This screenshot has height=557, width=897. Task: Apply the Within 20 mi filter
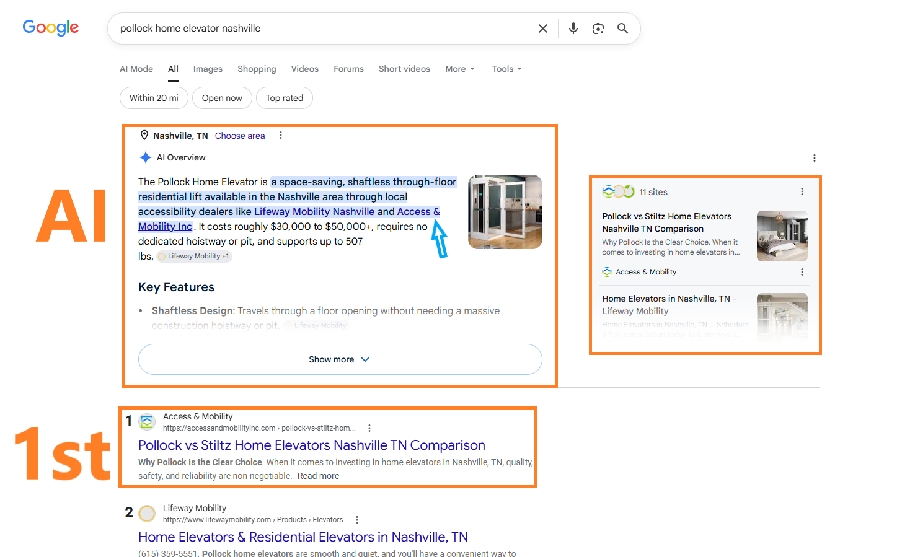click(154, 98)
